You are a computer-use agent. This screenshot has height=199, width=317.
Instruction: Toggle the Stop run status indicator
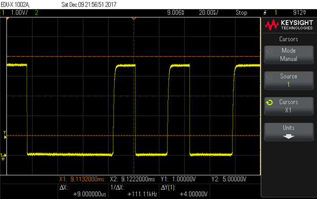coord(241,13)
